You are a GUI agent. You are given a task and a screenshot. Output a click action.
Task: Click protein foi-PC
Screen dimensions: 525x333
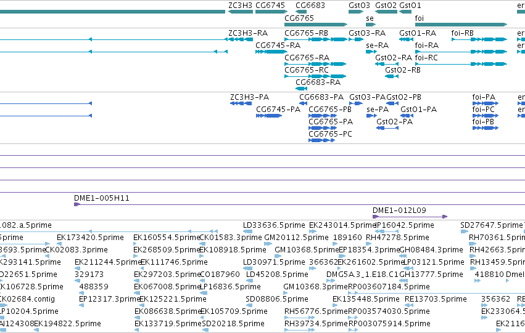pos(486,116)
